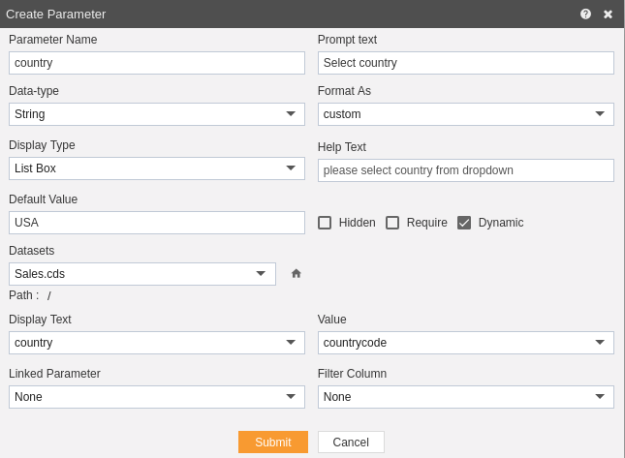Expand the Linked Parameter dropdown
Image resolution: width=625 pixels, height=458 pixels.
point(157,397)
